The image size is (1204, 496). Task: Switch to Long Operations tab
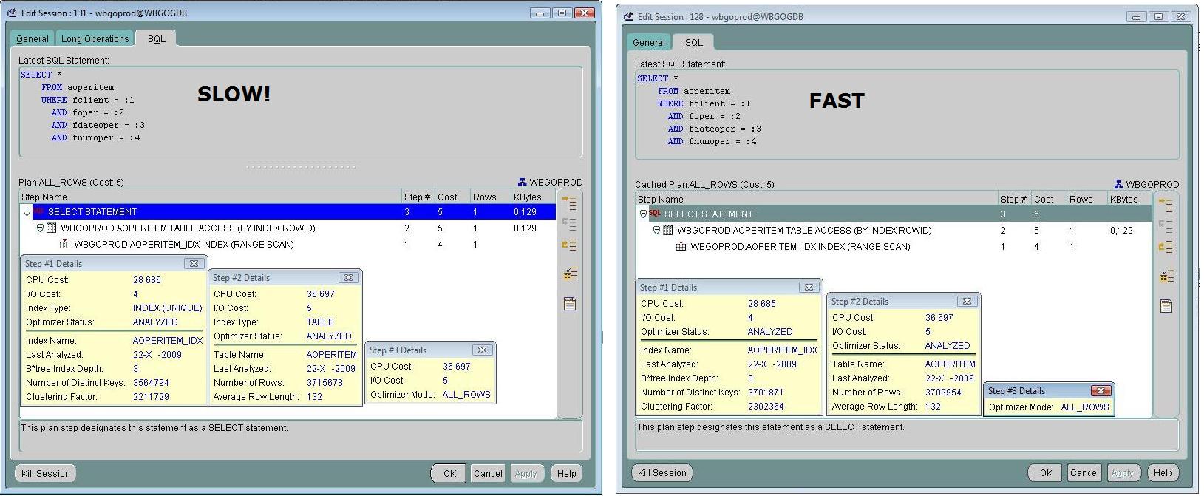pos(95,39)
